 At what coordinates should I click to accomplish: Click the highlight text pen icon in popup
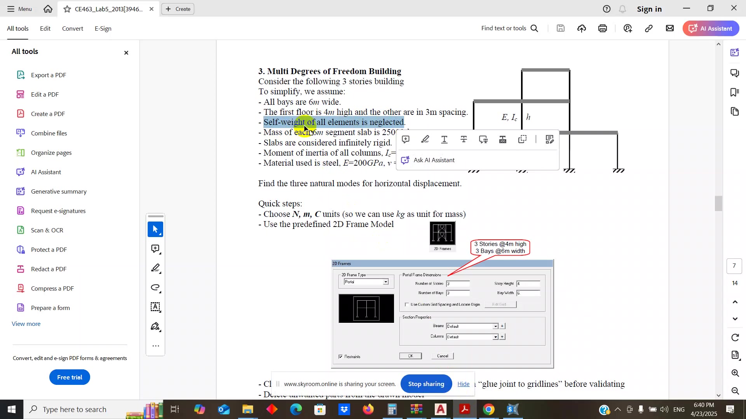pyautogui.click(x=425, y=140)
